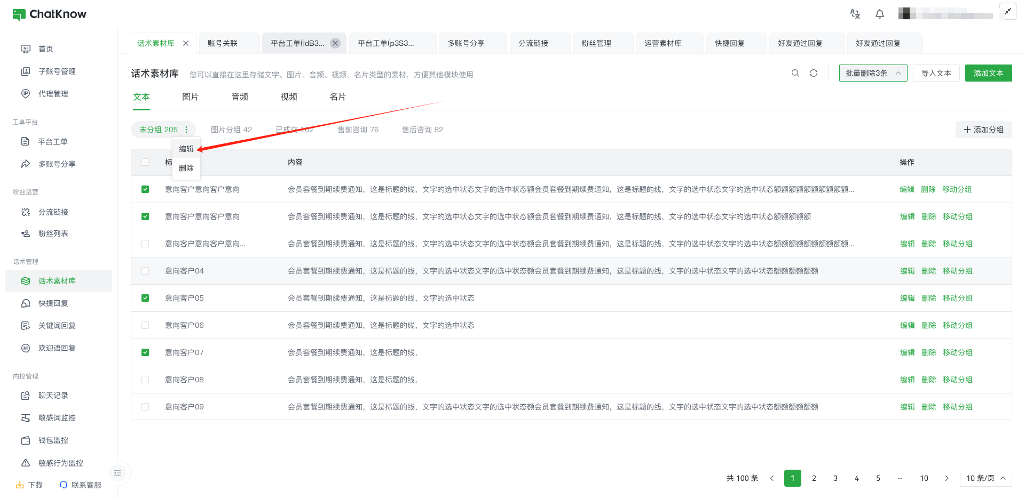Click the sidebar collapse icon

[x=117, y=473]
